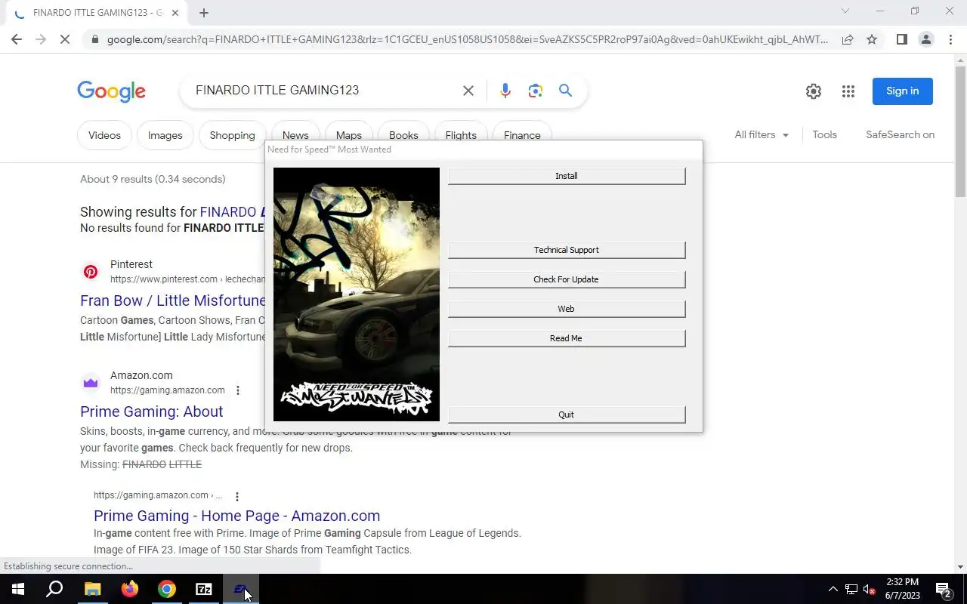Open the volume tray icon
Image resolution: width=967 pixels, height=604 pixels.
pos(870,589)
